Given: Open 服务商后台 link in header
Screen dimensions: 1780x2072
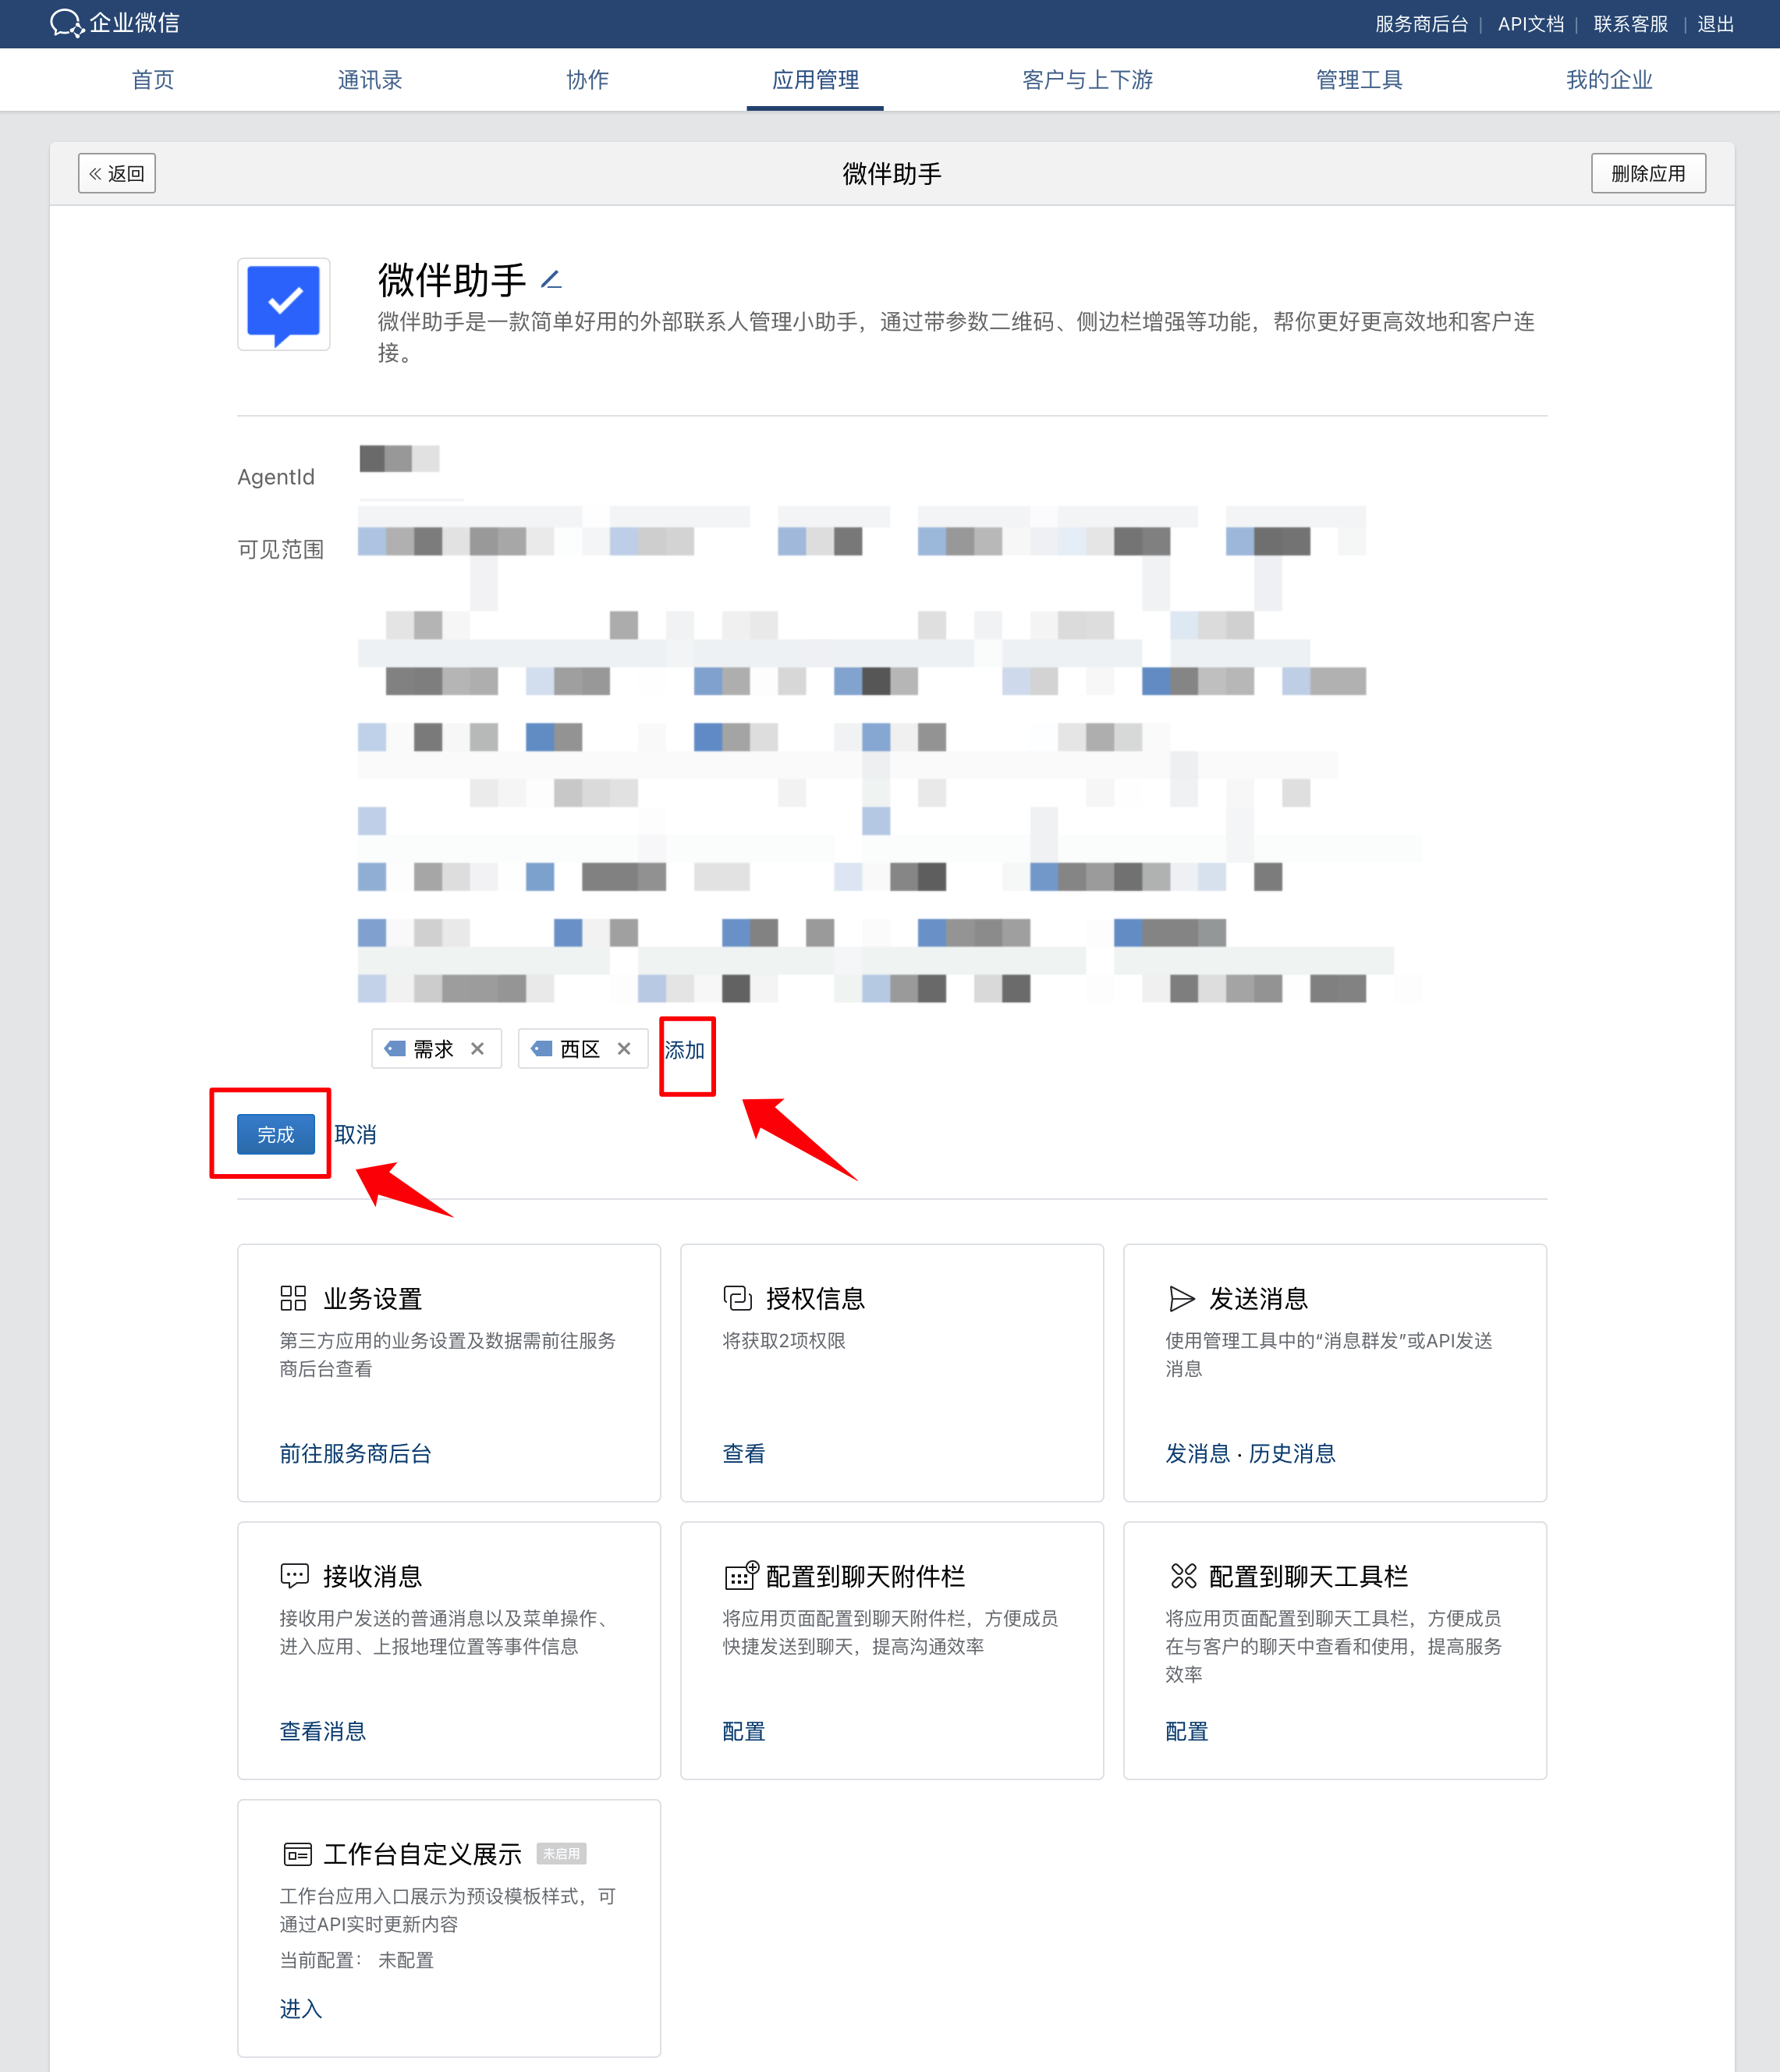Looking at the screenshot, I should (1421, 24).
